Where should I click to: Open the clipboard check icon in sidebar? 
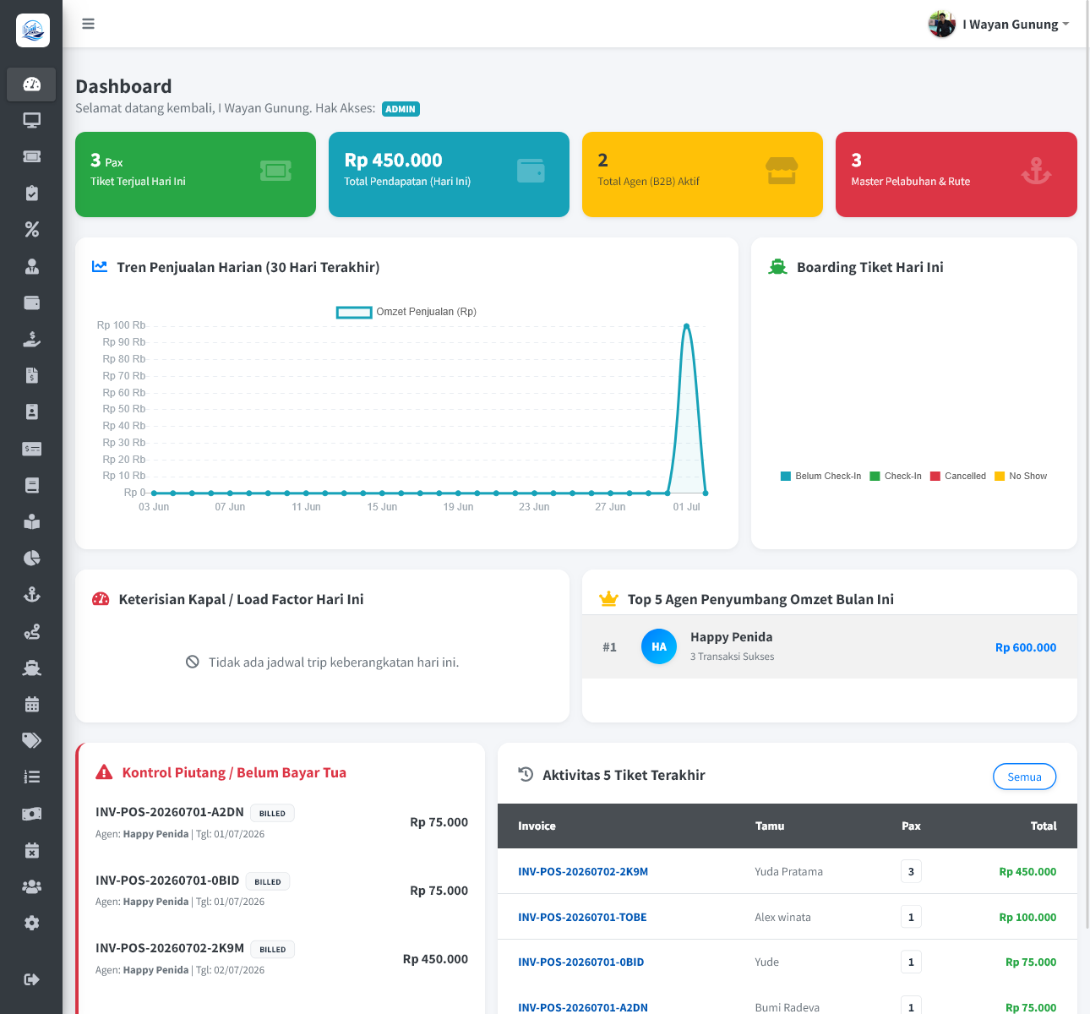tap(31, 194)
